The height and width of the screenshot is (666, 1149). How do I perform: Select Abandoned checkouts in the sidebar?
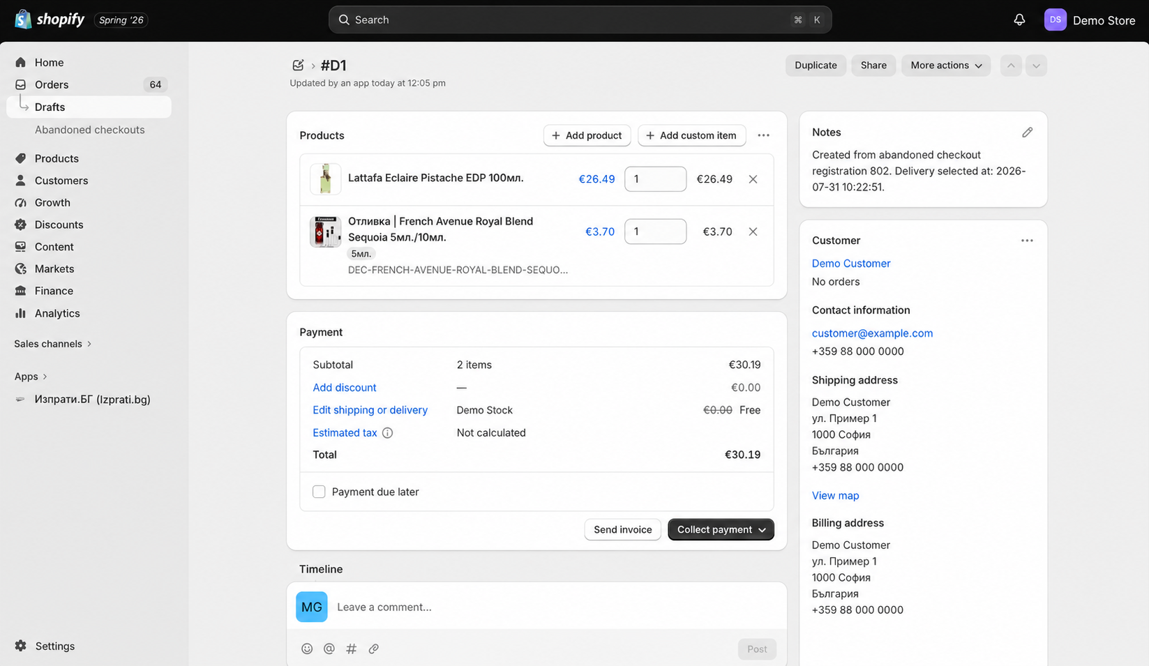[90, 130]
